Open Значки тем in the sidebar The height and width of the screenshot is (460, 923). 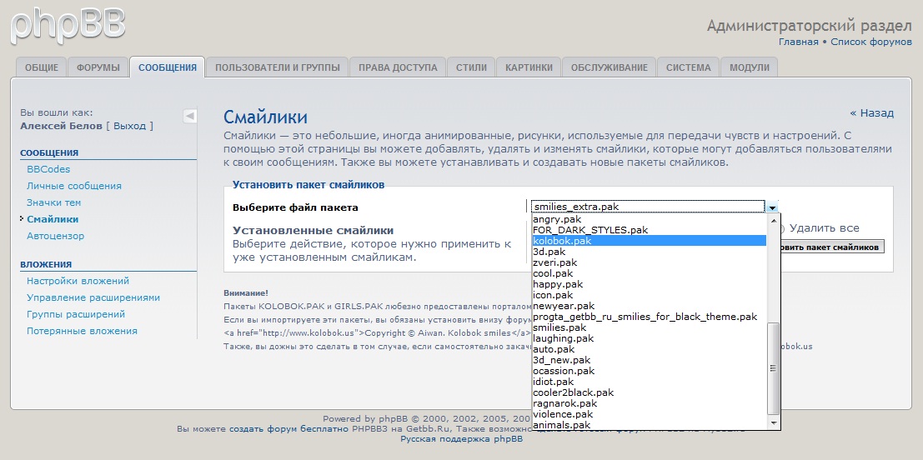[x=53, y=202]
